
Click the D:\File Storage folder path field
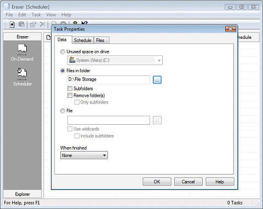[x=108, y=80]
